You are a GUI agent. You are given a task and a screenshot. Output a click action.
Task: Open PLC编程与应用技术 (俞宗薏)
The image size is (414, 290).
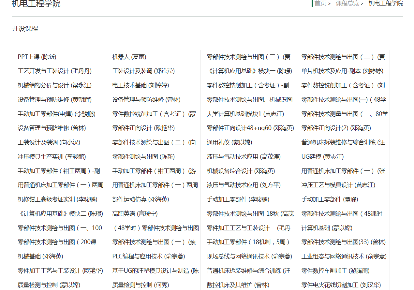pyautogui.click(x=149, y=256)
